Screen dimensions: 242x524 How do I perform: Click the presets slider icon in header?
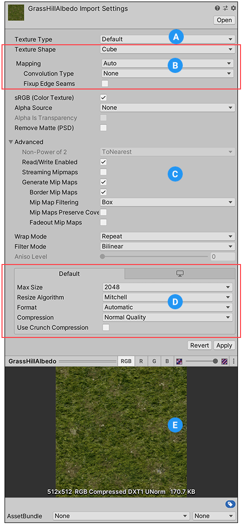[x=225, y=8]
